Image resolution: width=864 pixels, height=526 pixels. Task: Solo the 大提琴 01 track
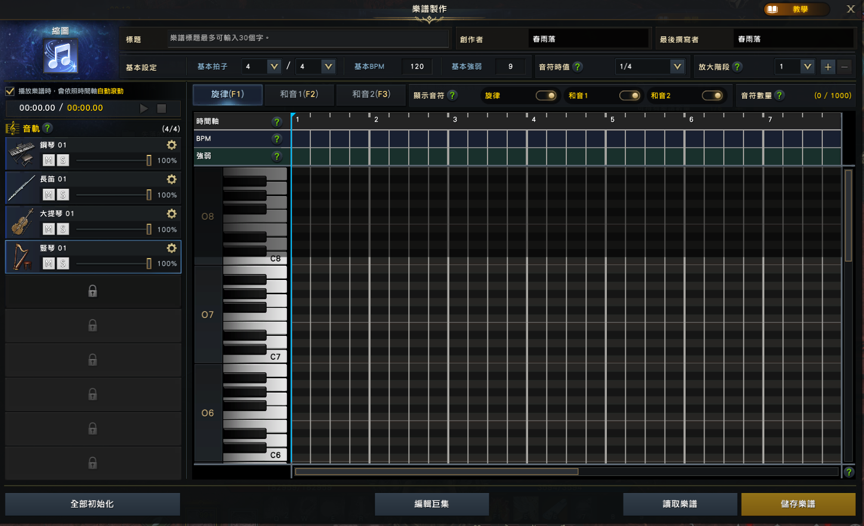click(x=63, y=229)
